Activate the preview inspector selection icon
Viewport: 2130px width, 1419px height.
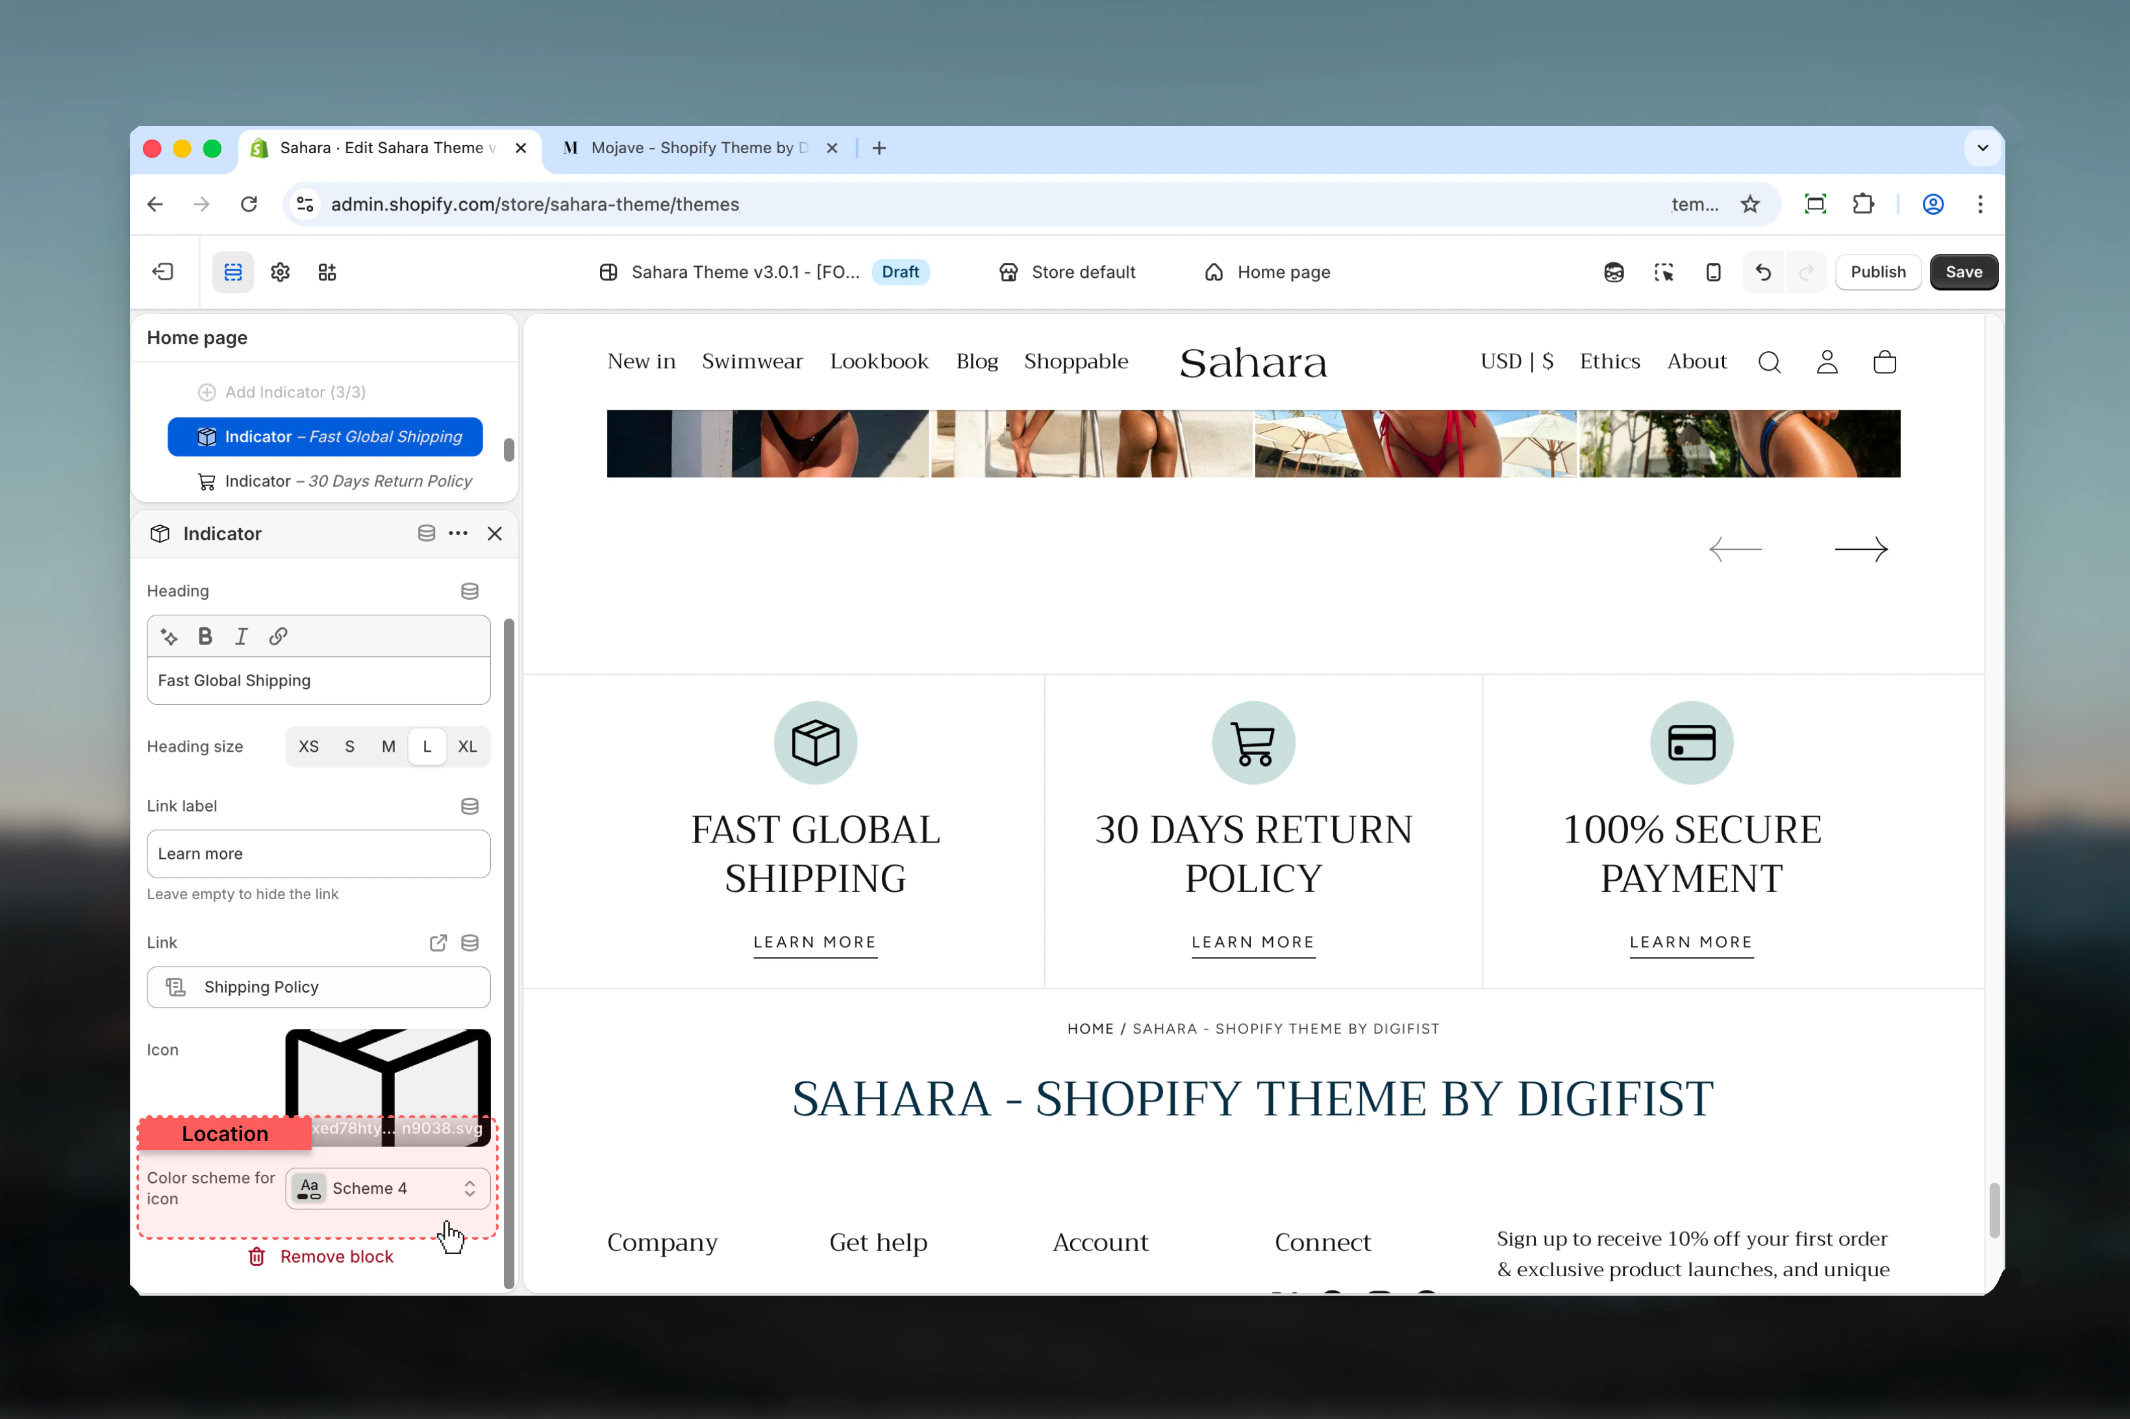tap(1664, 273)
